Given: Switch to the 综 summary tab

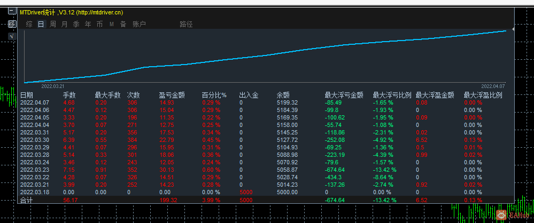Looking at the screenshot, I should coord(29,24).
